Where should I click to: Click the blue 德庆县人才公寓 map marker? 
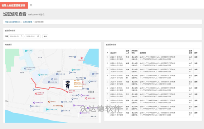[x=62, y=102]
